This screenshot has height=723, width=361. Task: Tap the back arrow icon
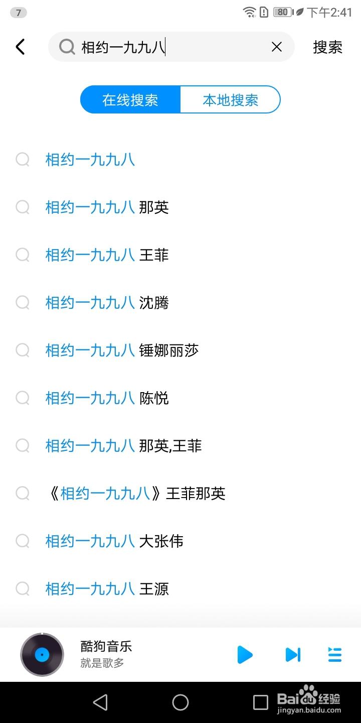[x=20, y=47]
